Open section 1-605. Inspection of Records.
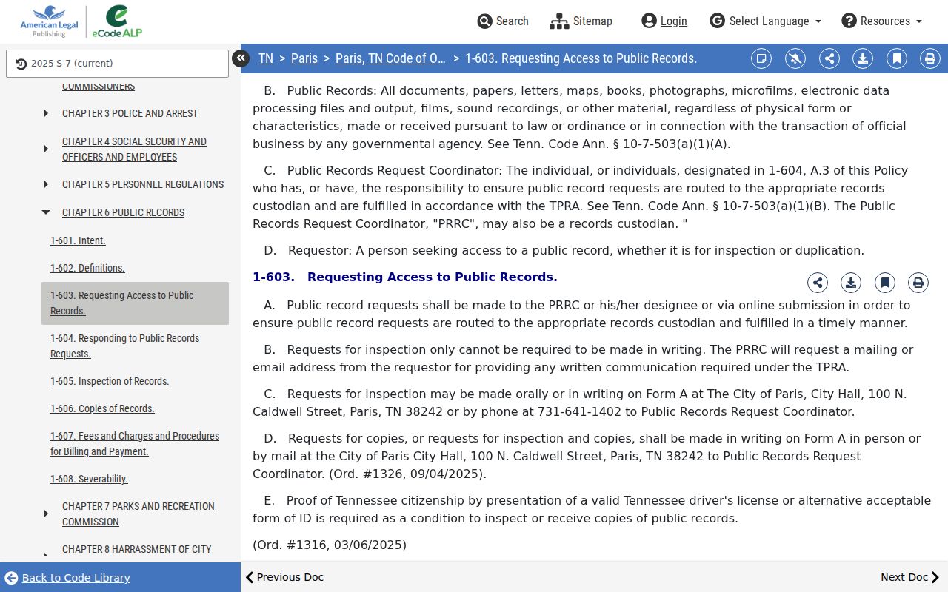This screenshot has height=592, width=948. [110, 381]
